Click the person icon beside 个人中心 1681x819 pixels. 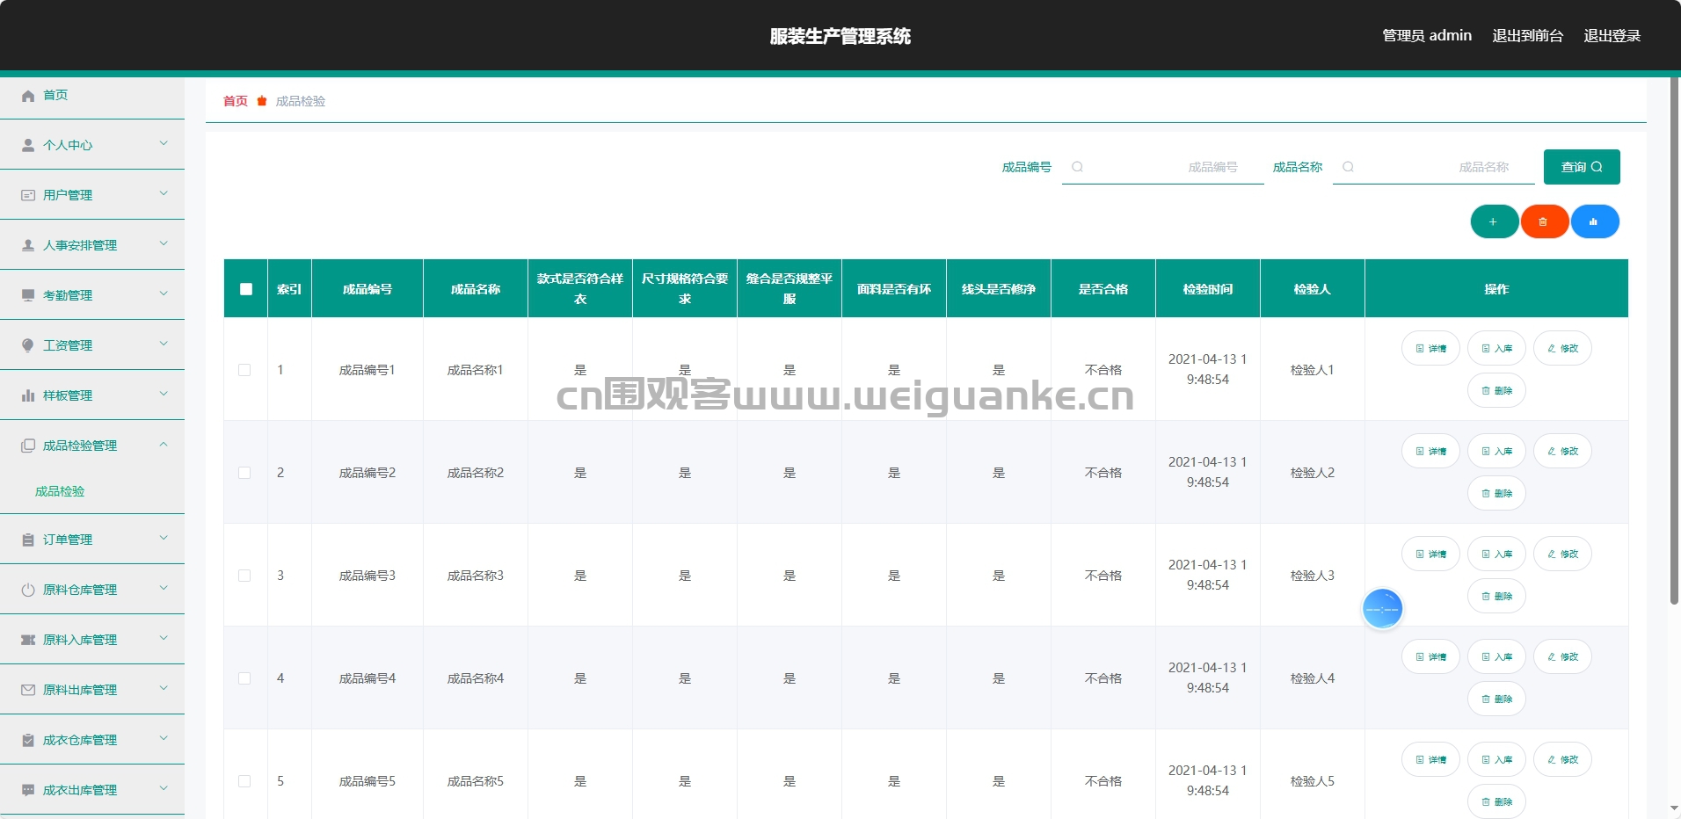tap(28, 145)
